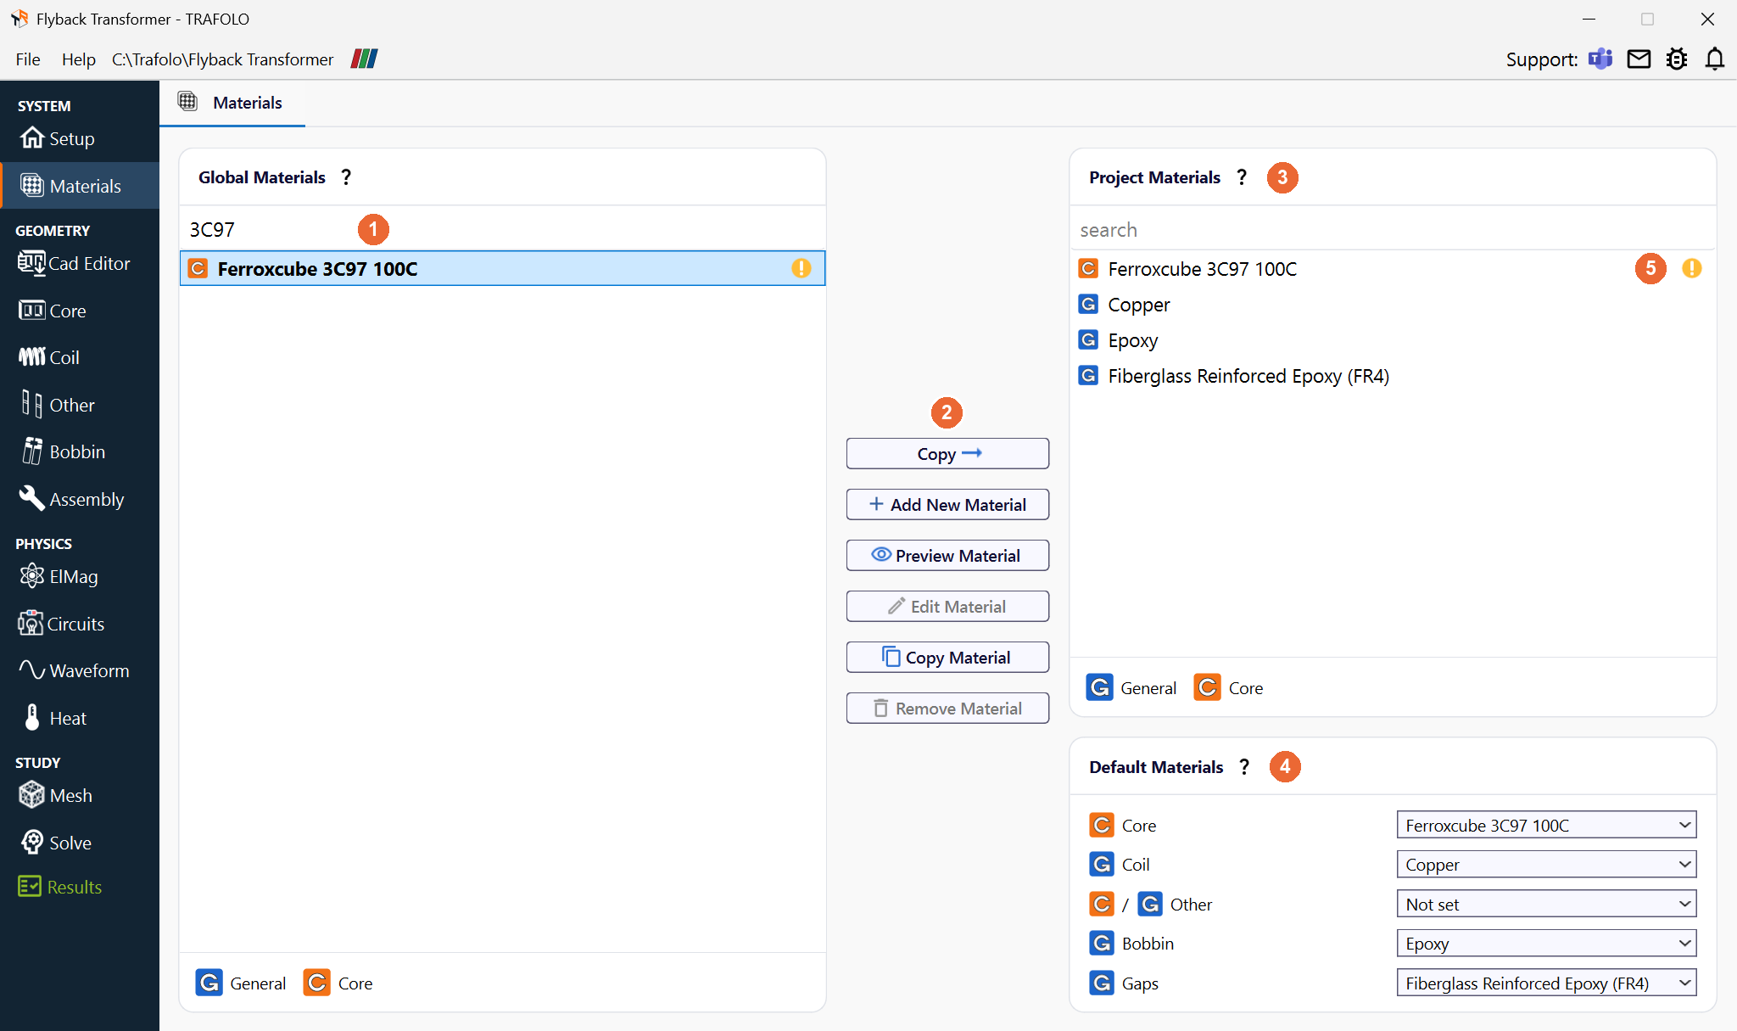Click warning icon in Project Materials list

(x=1692, y=268)
